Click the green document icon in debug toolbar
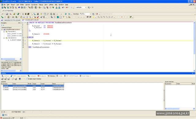This screenshot has height=119, width=196. pos(58,17)
